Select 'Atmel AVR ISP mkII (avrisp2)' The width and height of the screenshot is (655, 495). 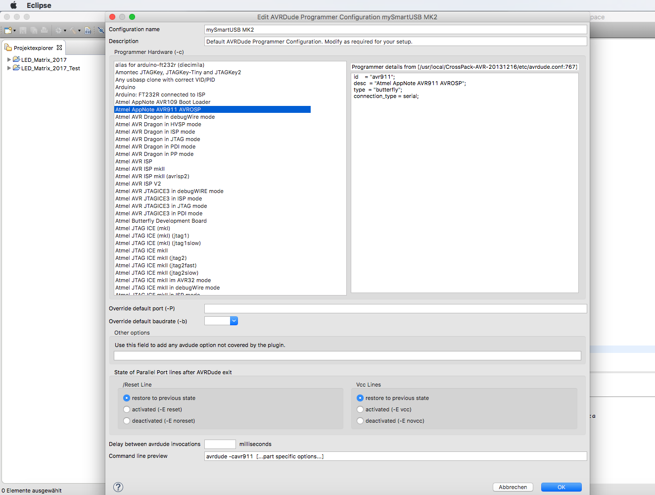pos(152,176)
